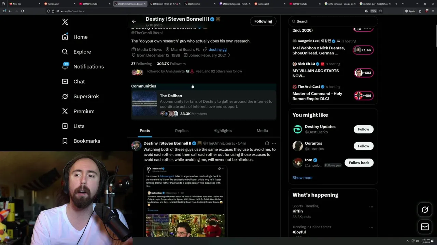
Task: Click Sign in in browser toolbar
Action: pos(410,11)
